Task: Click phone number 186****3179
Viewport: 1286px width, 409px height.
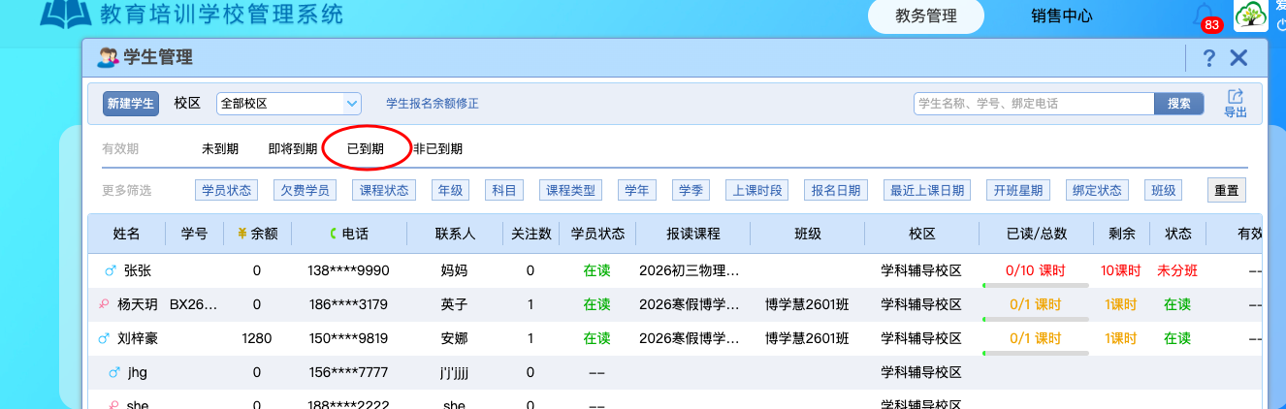Action: pyautogui.click(x=348, y=304)
